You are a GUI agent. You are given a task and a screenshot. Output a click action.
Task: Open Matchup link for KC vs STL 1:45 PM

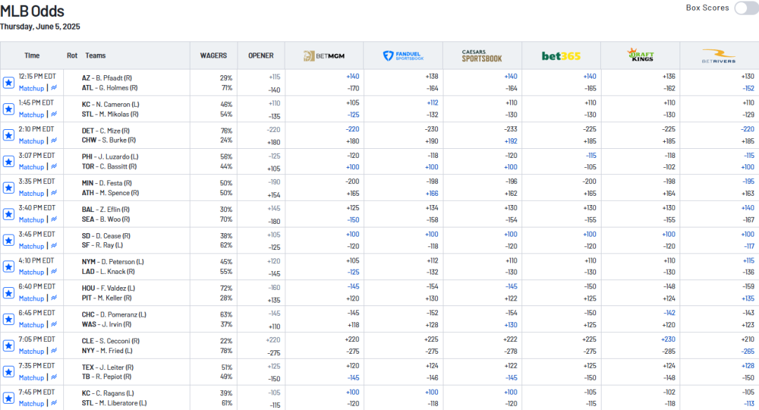pyautogui.click(x=31, y=114)
